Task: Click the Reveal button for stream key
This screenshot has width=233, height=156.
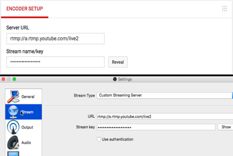Action: [x=118, y=62]
